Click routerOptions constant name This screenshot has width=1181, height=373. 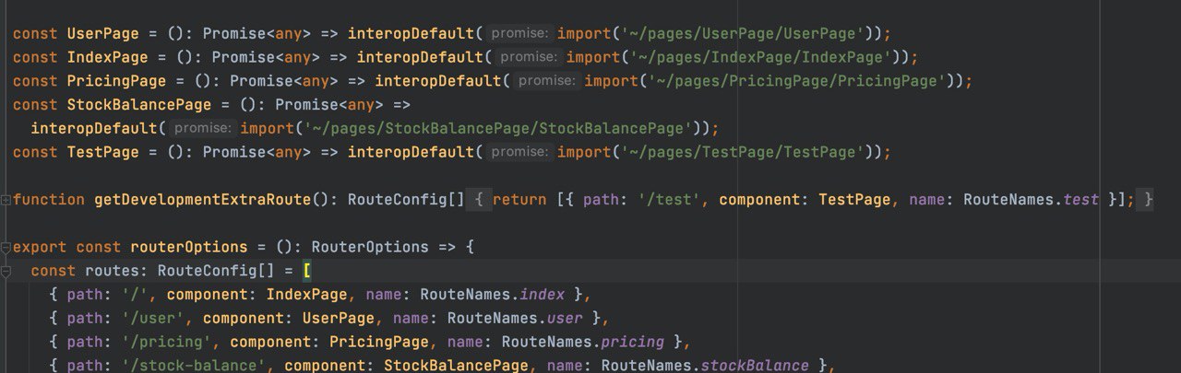pyautogui.click(x=189, y=248)
